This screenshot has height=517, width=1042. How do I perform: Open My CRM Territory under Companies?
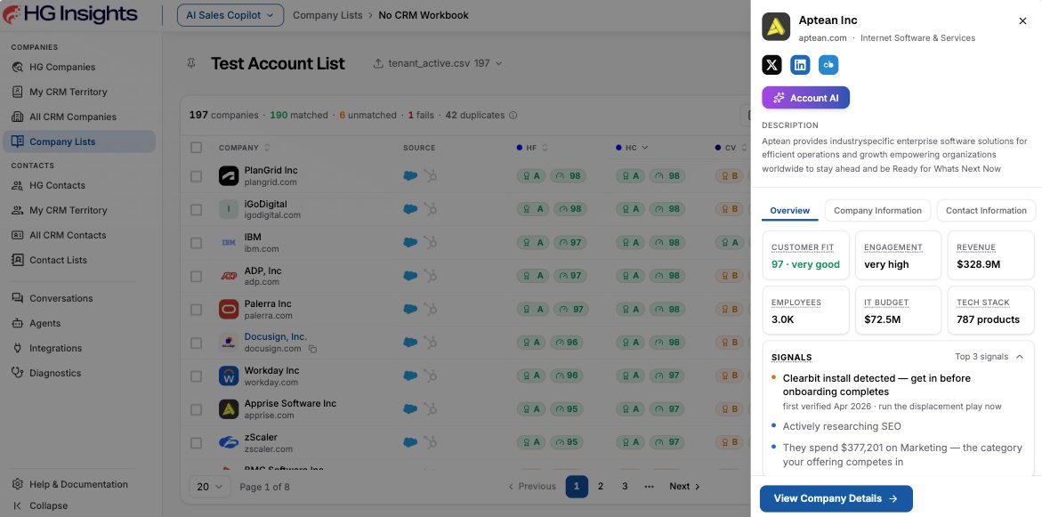coord(79,92)
